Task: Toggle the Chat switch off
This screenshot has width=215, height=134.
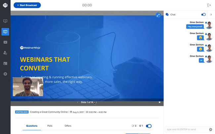Action: [x=203, y=15]
